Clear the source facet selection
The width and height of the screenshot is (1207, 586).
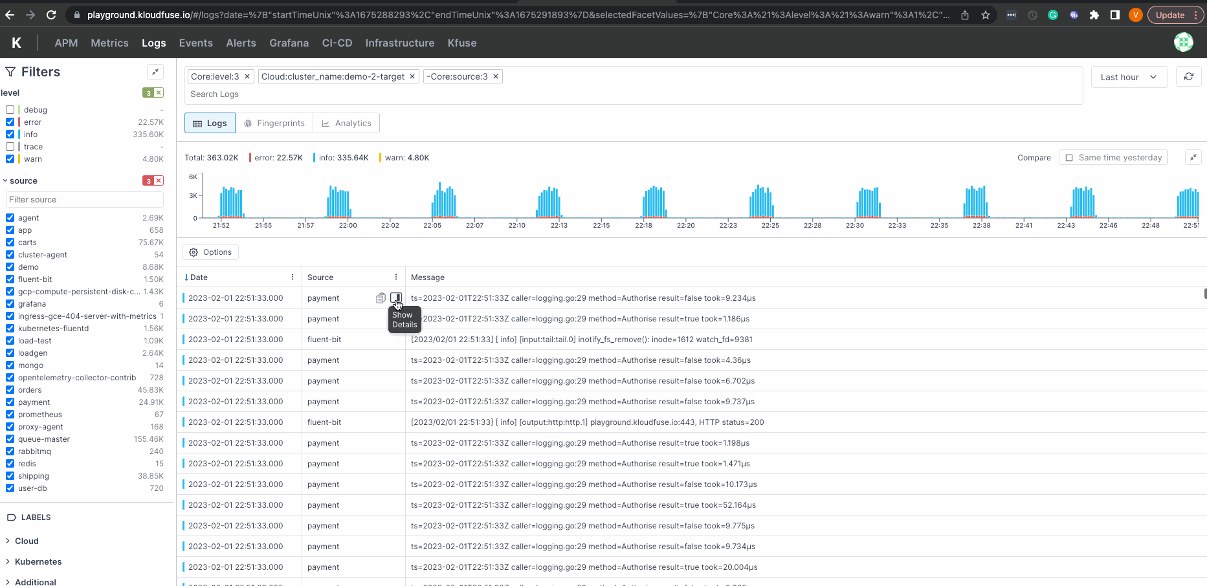(x=159, y=181)
